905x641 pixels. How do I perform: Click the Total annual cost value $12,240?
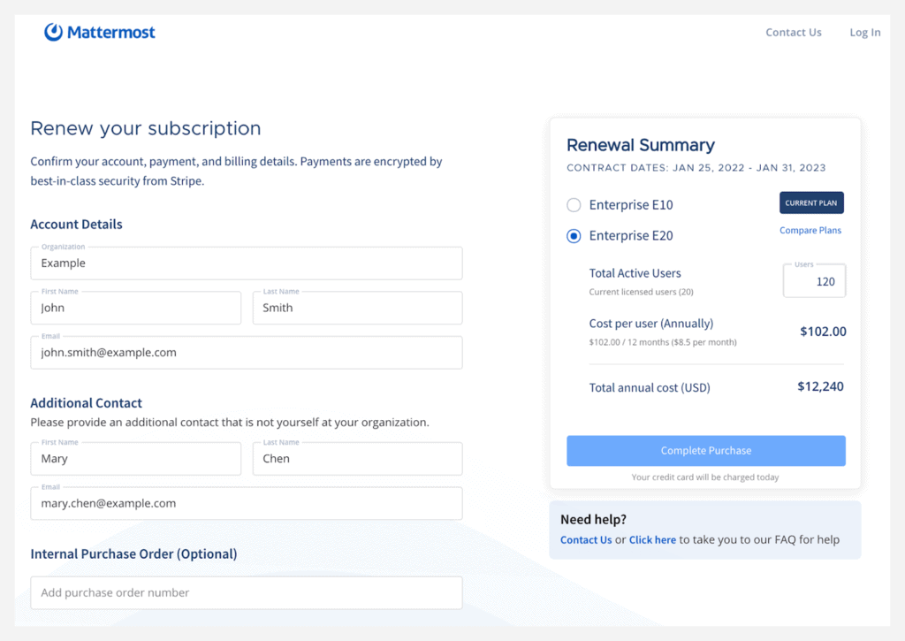click(x=820, y=386)
